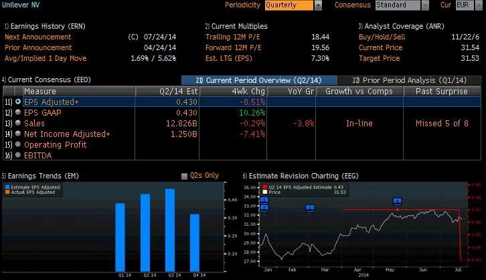Image resolution: width=486 pixels, height=280 pixels.
Task: Click the 10.26% 4Wk change value
Action: pyautogui.click(x=252, y=113)
